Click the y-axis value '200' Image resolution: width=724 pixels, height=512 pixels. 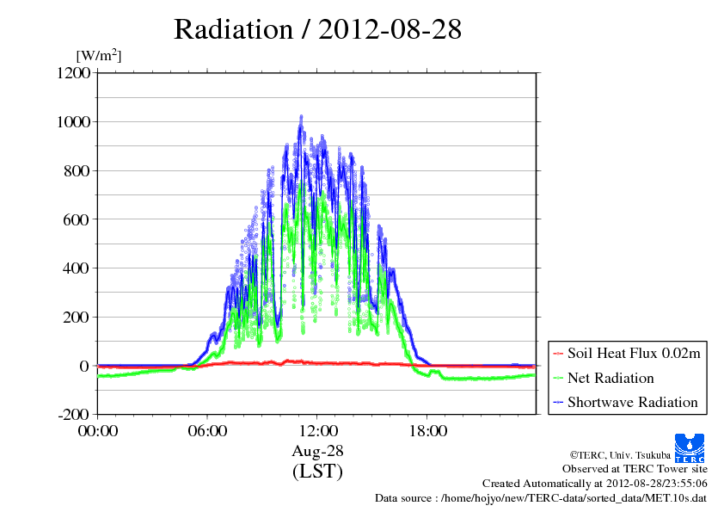(x=77, y=317)
